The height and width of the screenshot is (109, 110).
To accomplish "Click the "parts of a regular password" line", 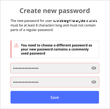I will (x=32, y=30).
